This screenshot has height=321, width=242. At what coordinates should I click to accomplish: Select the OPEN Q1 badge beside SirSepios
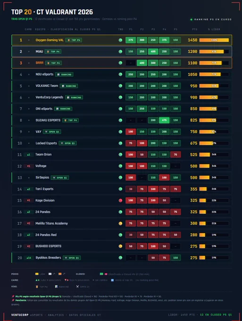[60, 177]
